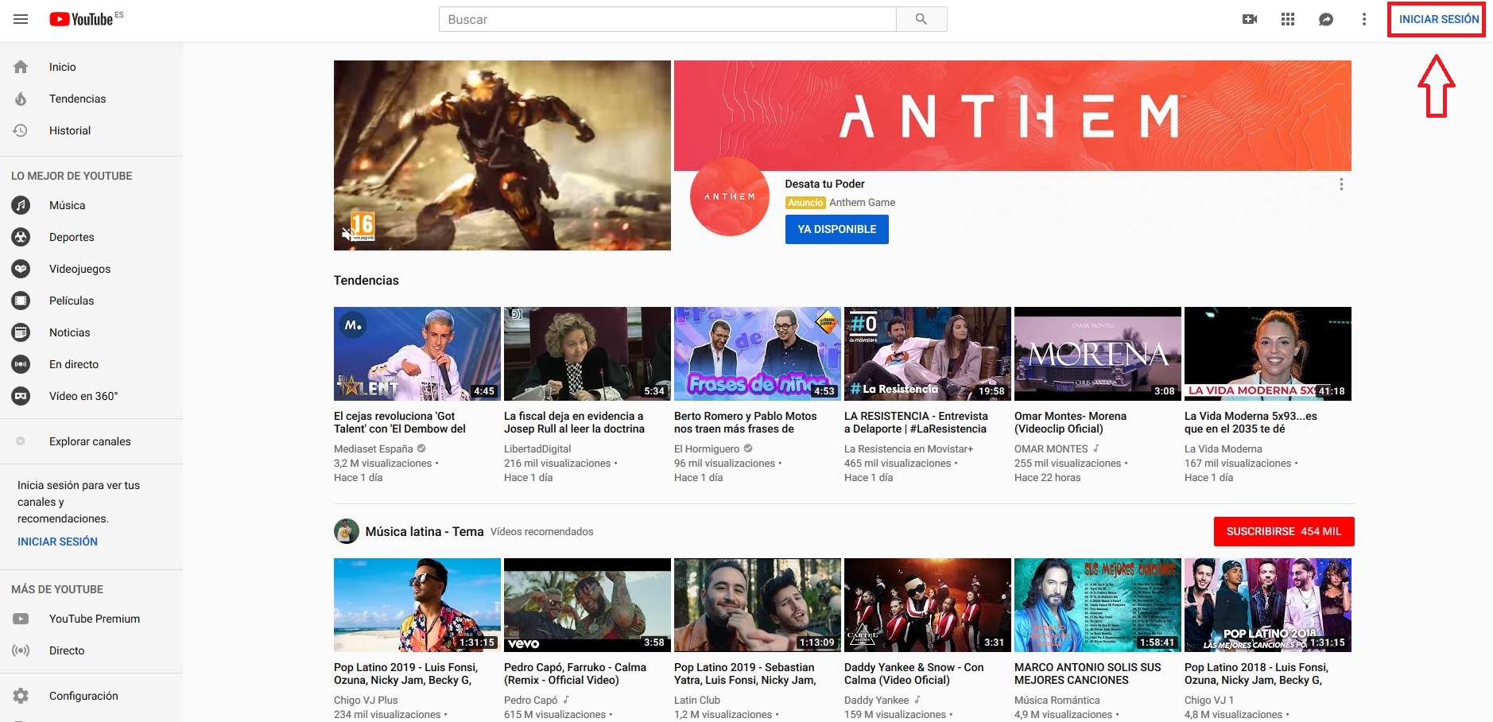This screenshot has width=1493, height=722.
Task: Open the upload video camera icon
Action: click(x=1250, y=19)
